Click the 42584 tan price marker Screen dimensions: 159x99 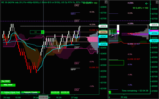click(103, 32)
